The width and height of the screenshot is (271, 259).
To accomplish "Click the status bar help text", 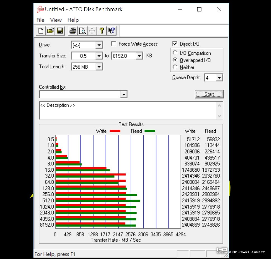I will click(55, 254).
